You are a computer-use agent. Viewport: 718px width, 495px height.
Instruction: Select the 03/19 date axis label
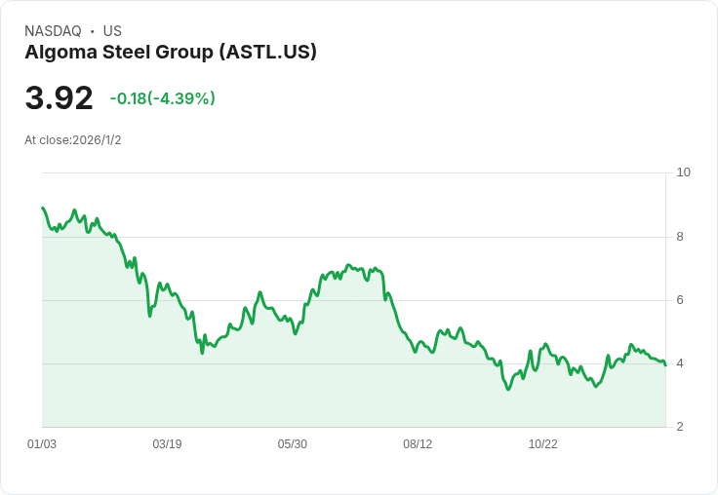click(167, 444)
